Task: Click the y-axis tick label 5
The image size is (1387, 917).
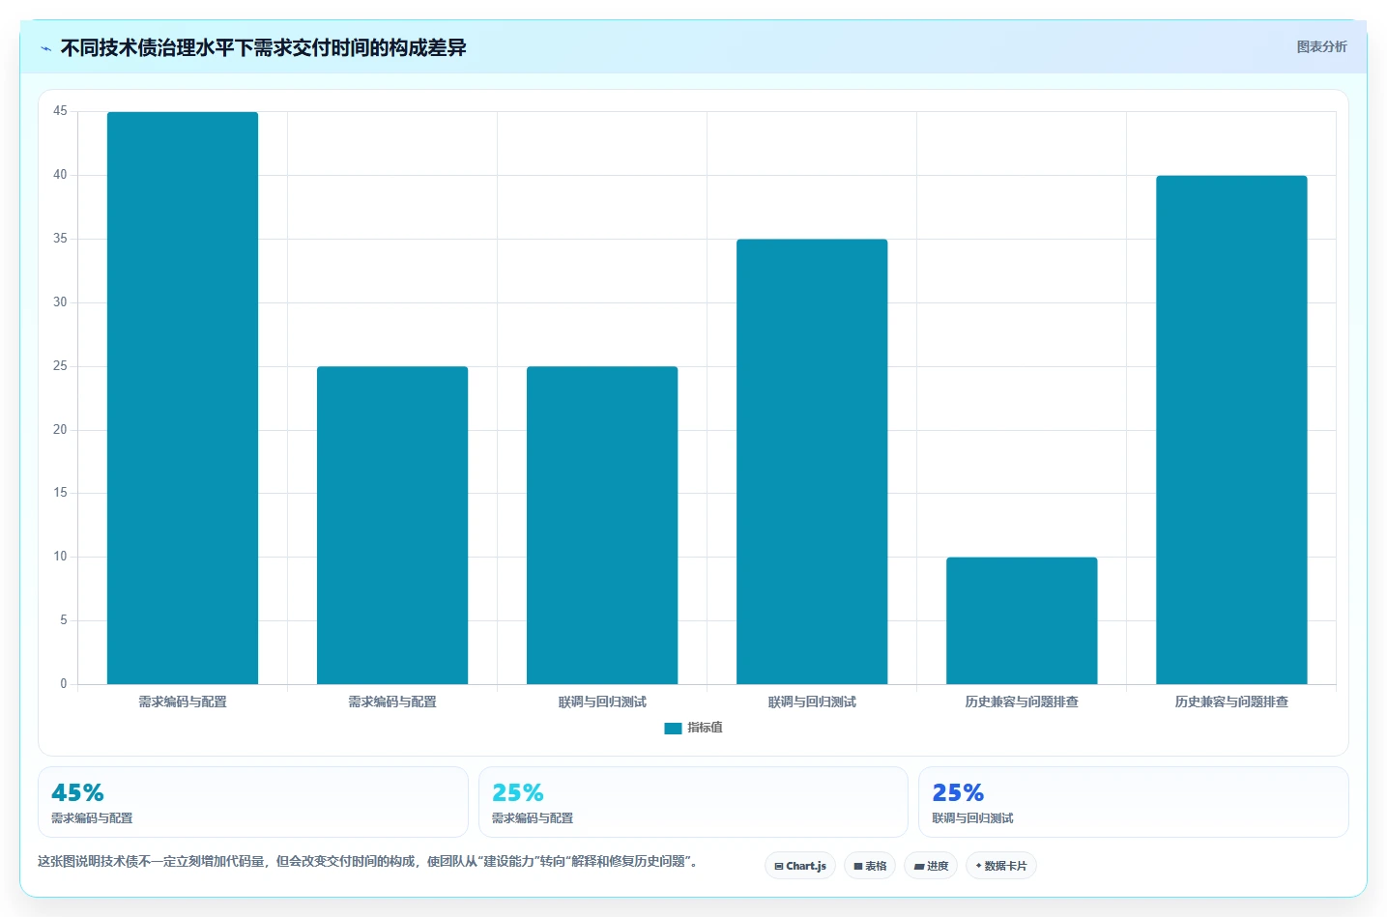Action: [64, 620]
